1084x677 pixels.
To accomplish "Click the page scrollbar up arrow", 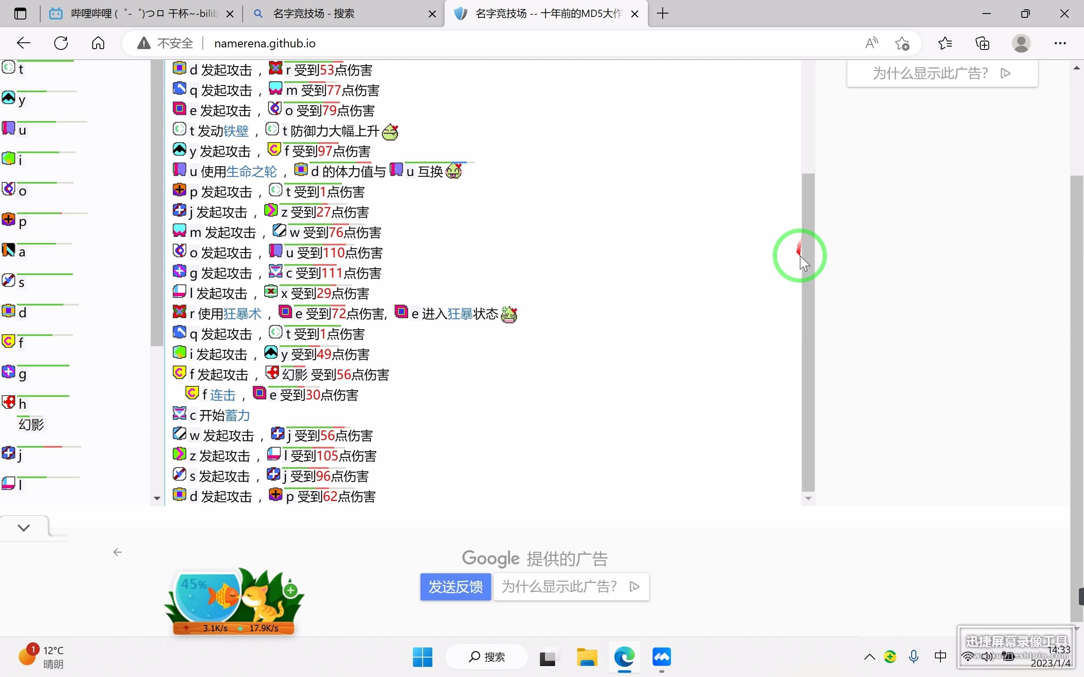I will coord(1077,68).
